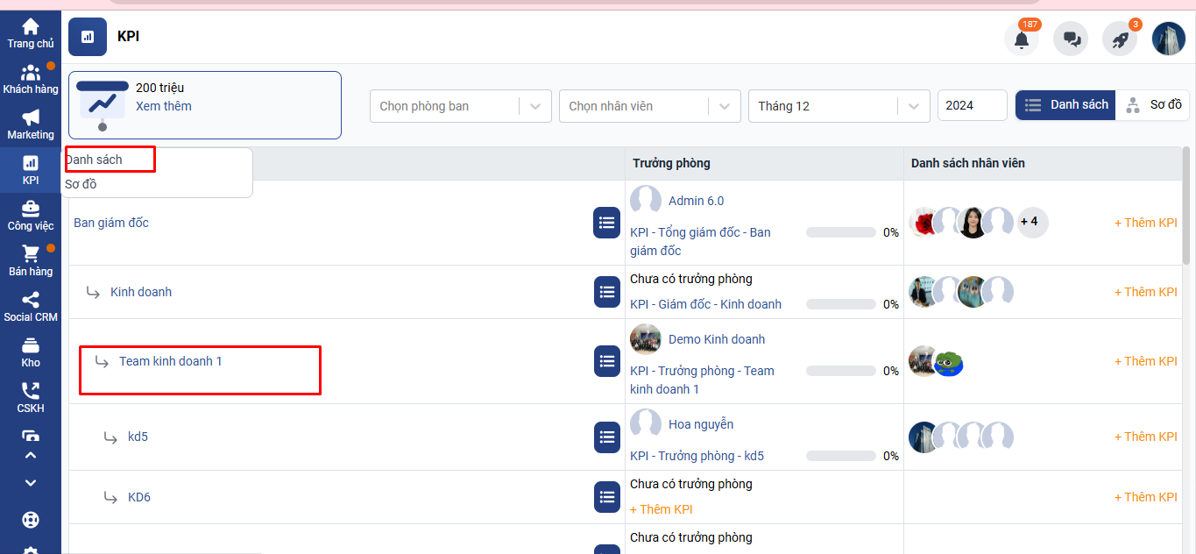1196x554 pixels.
Task: Click list icon in Ban giám đốc row
Action: pyautogui.click(x=607, y=223)
